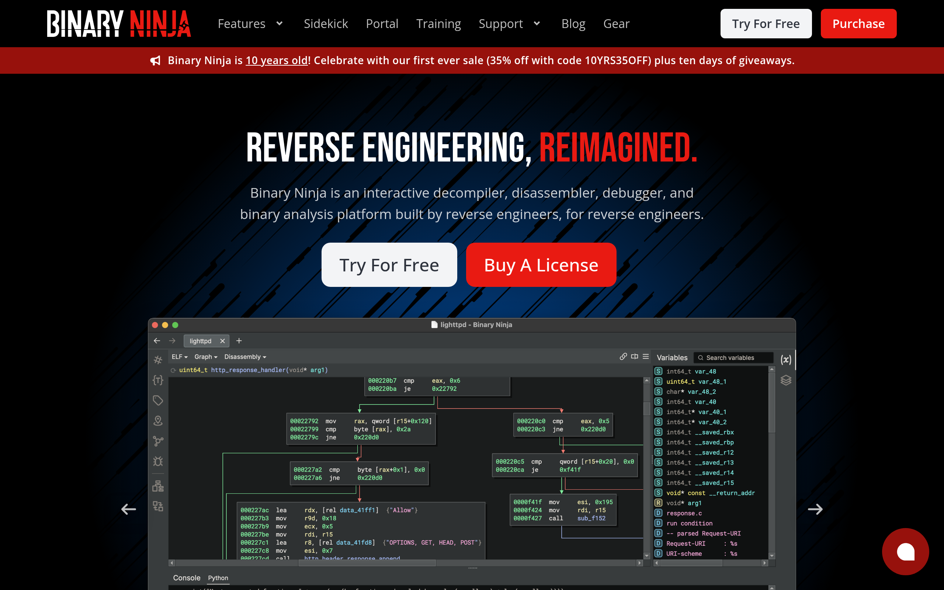Click the Variables list scroll-down arrow

tap(771, 556)
